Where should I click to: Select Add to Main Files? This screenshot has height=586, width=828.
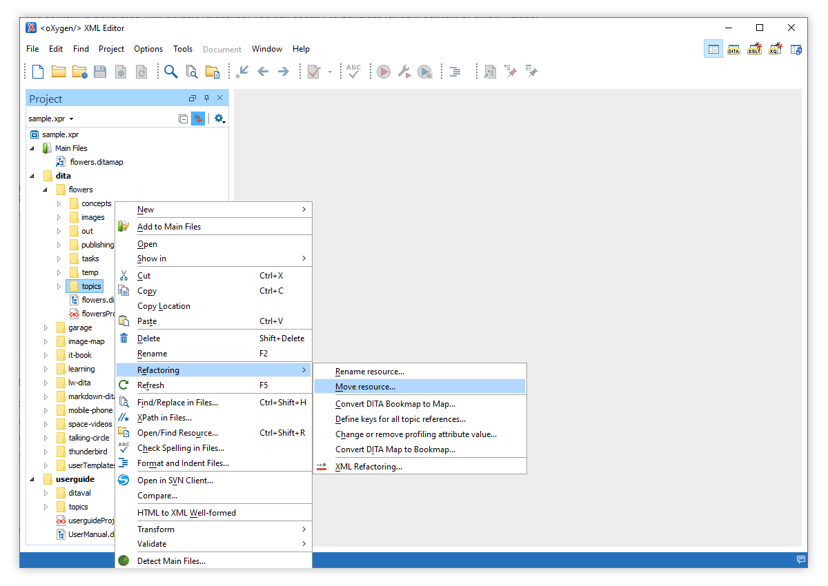[x=214, y=227]
